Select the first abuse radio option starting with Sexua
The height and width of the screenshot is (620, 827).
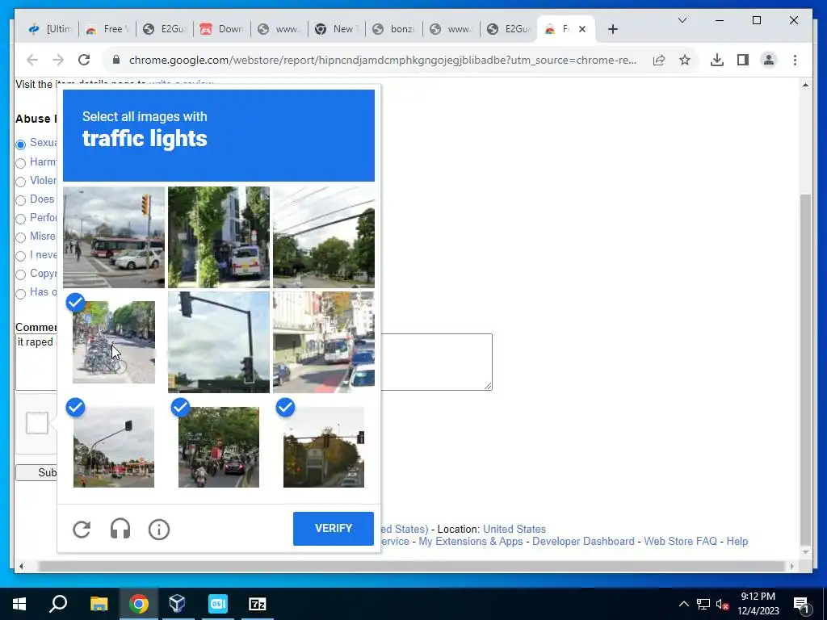point(20,145)
